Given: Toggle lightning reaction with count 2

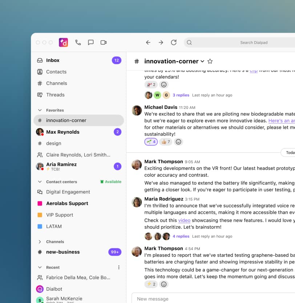Looking at the screenshot, I should 151,284.
